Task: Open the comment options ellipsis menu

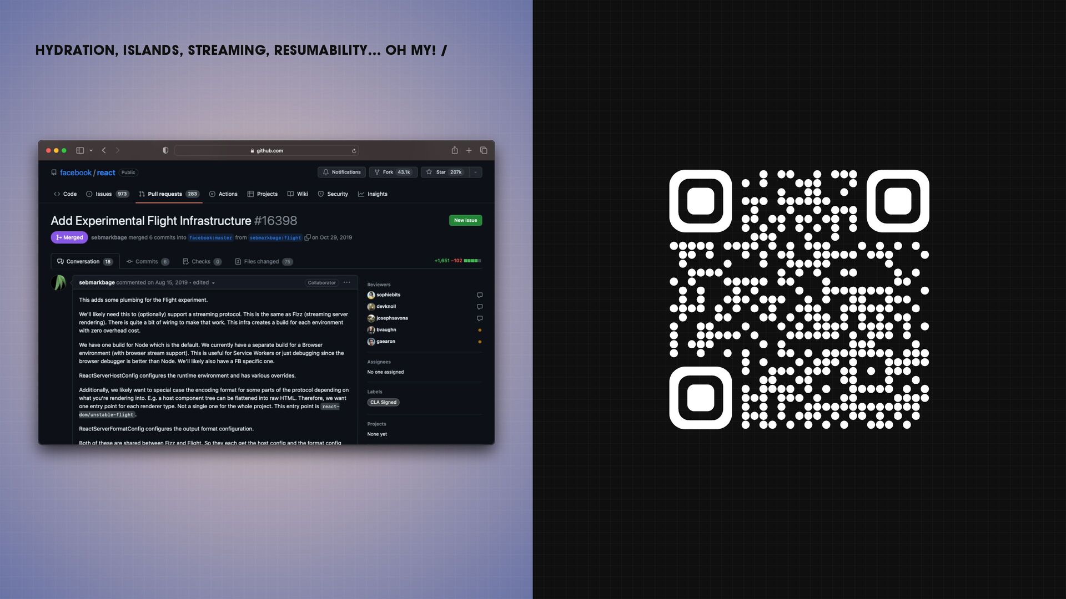Action: [347, 282]
